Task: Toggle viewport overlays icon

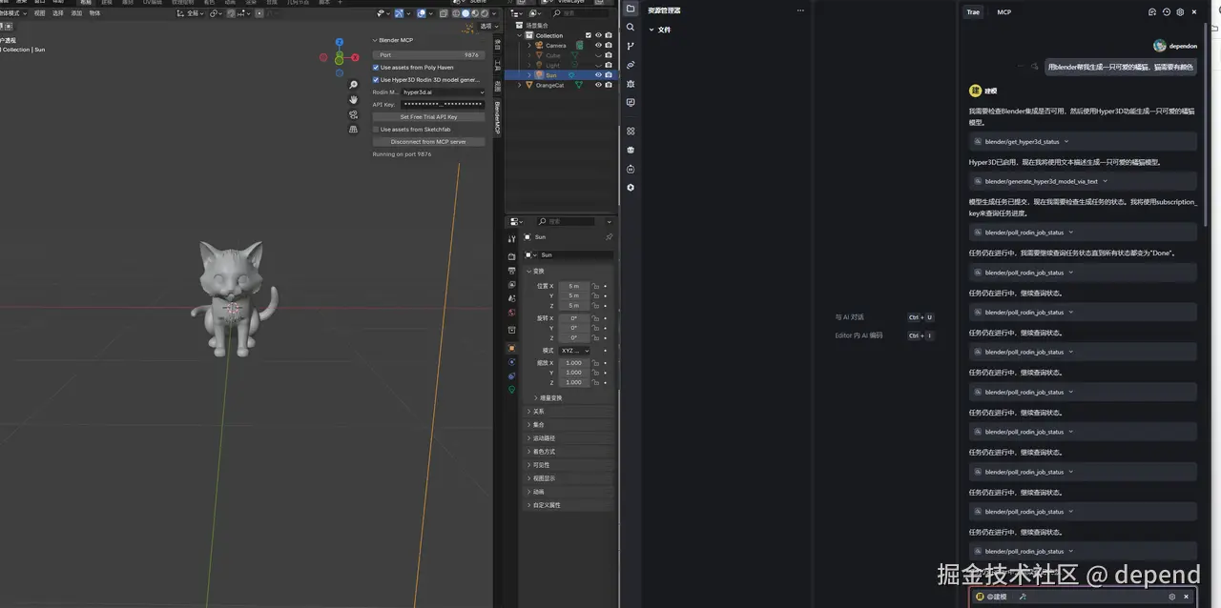Action: (421, 13)
